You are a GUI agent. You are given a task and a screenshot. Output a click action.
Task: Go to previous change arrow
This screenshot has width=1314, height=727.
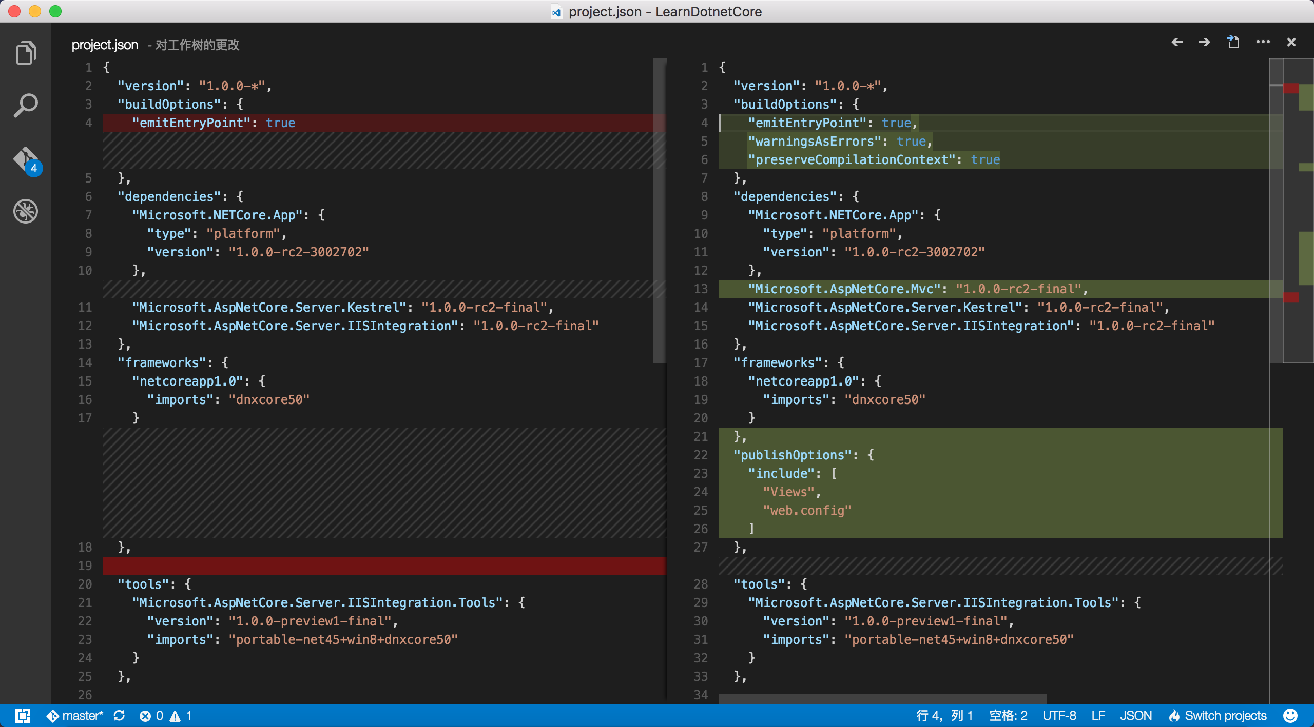click(1177, 43)
